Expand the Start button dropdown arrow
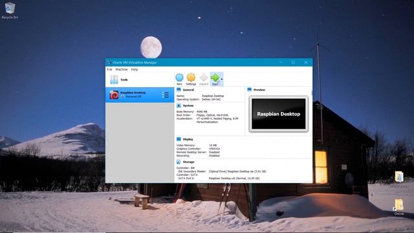This screenshot has width=414, height=233. click(222, 79)
